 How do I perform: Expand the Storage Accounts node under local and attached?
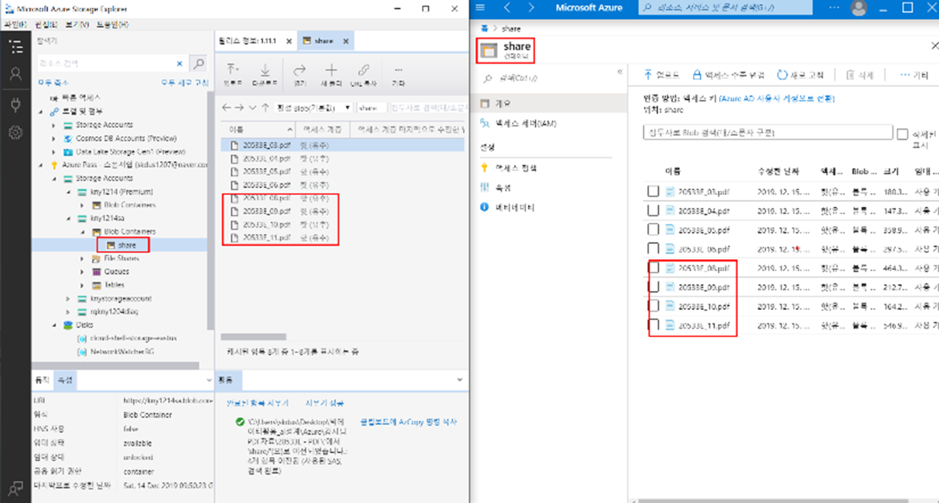54,125
